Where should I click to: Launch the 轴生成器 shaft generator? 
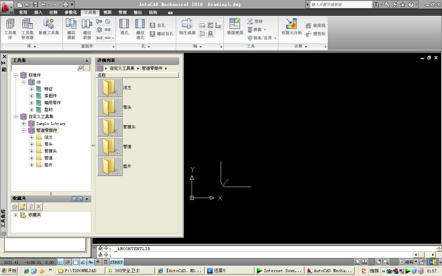[187, 27]
